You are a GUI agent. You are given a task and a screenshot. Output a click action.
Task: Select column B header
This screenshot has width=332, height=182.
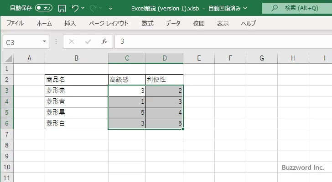(x=77, y=58)
